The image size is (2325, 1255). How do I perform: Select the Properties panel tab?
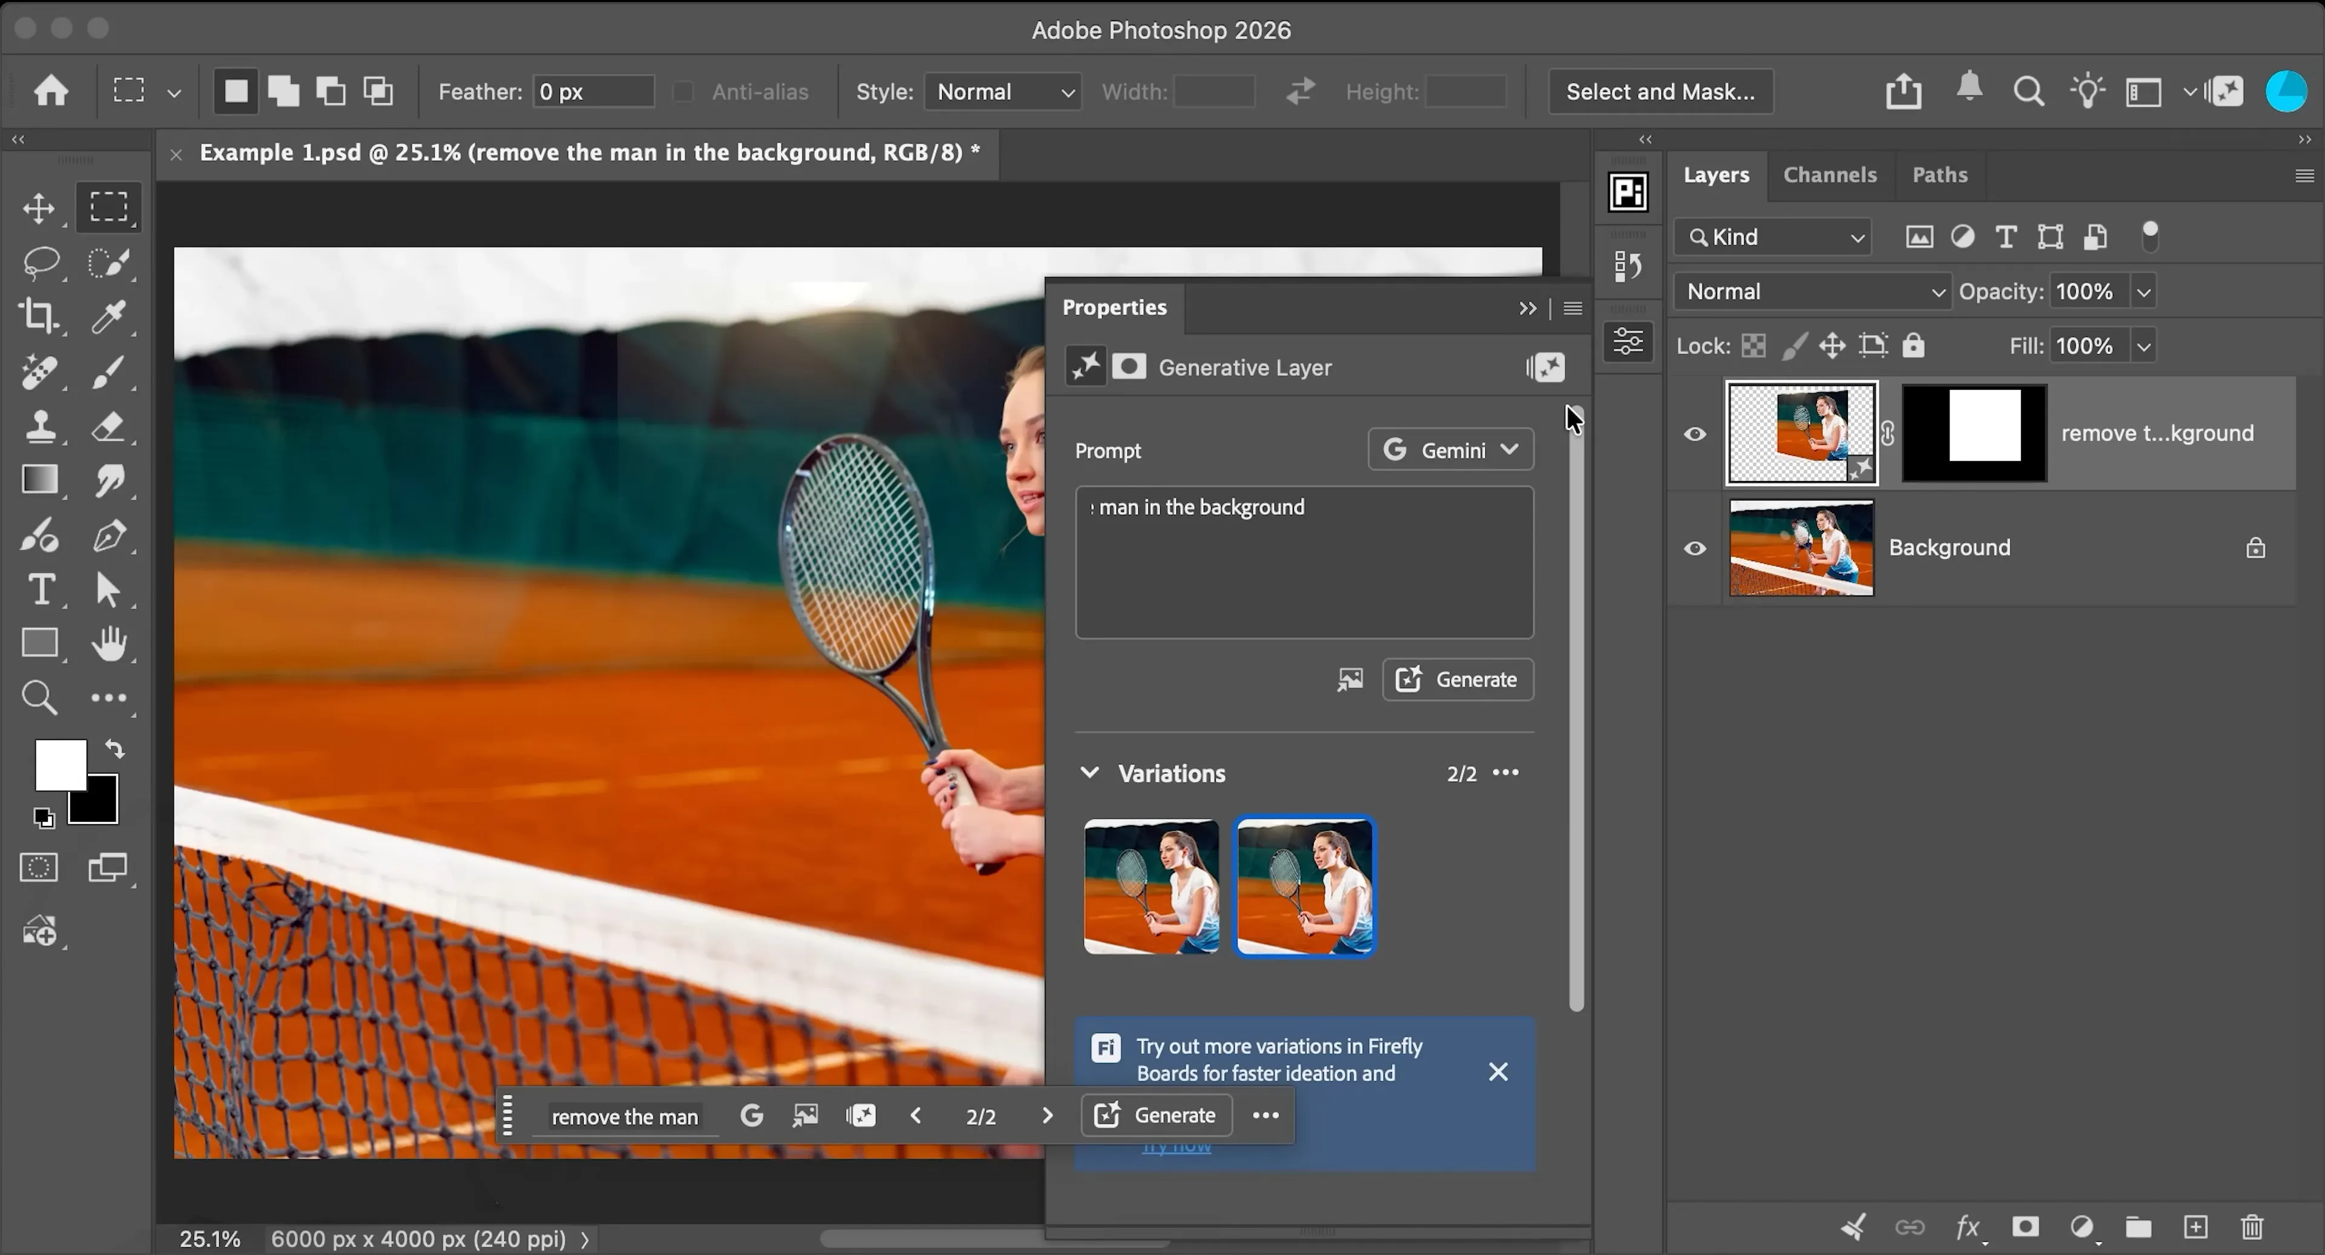pyautogui.click(x=1114, y=307)
